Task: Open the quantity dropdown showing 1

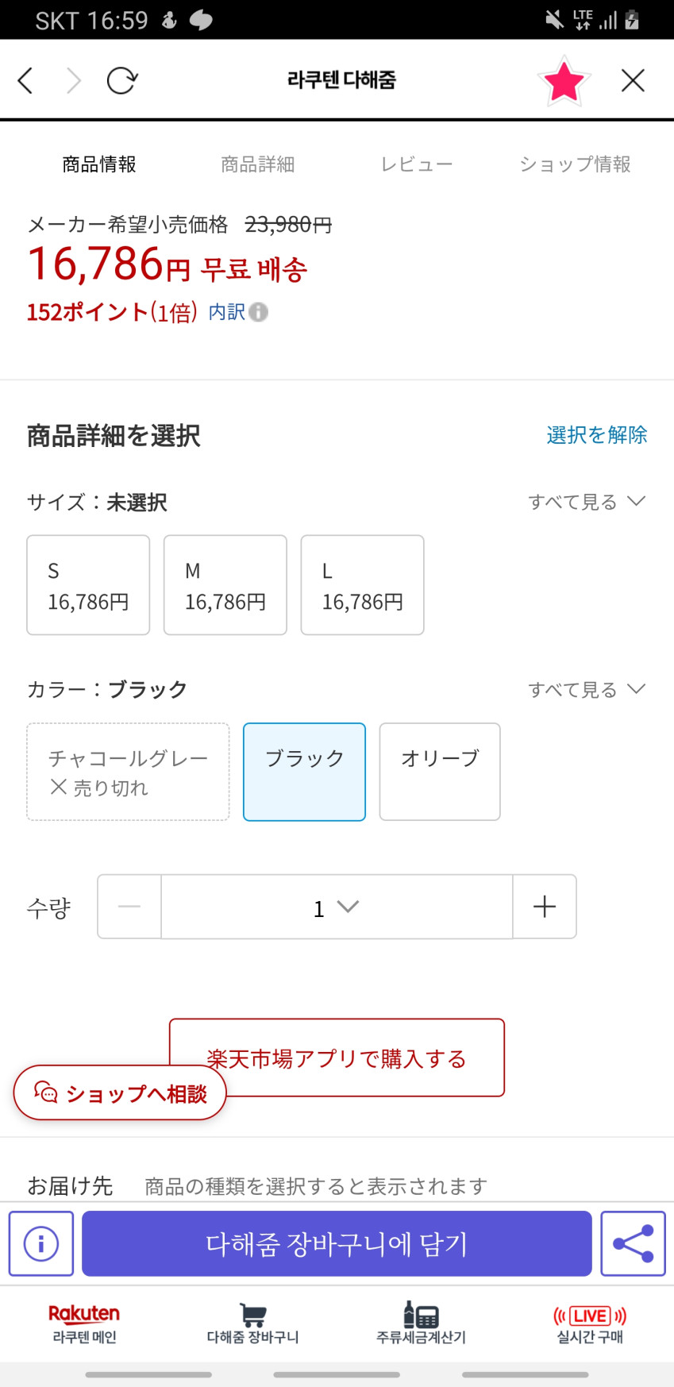Action: (x=337, y=907)
